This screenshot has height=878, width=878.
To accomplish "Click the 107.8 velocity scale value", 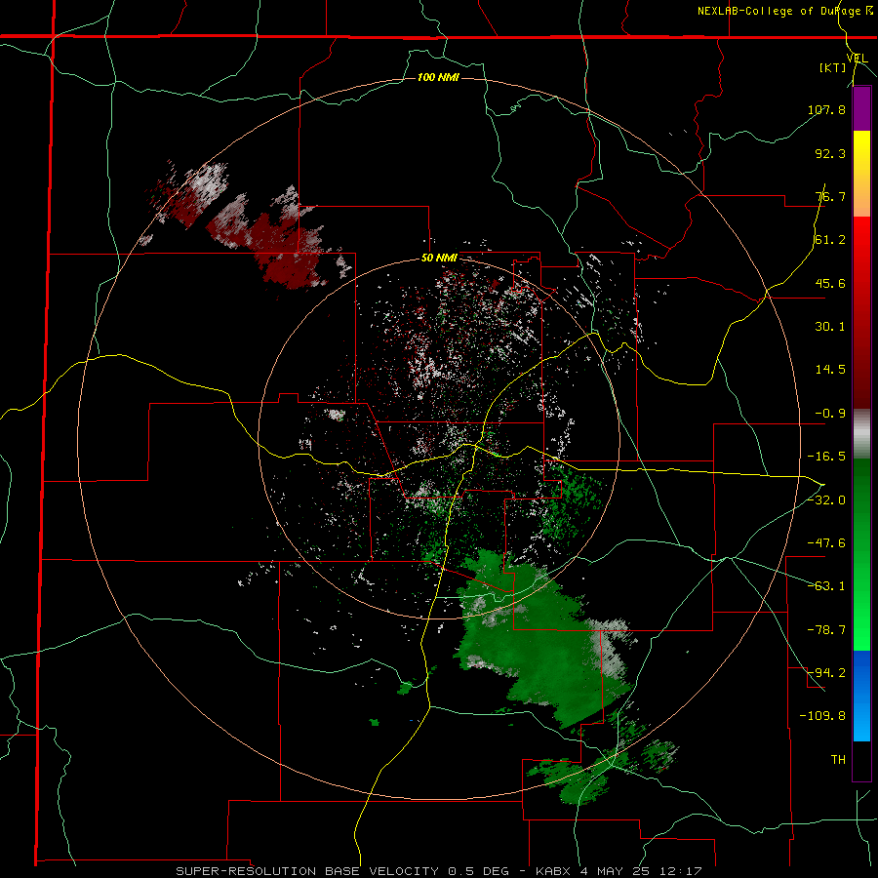I will coord(826,109).
